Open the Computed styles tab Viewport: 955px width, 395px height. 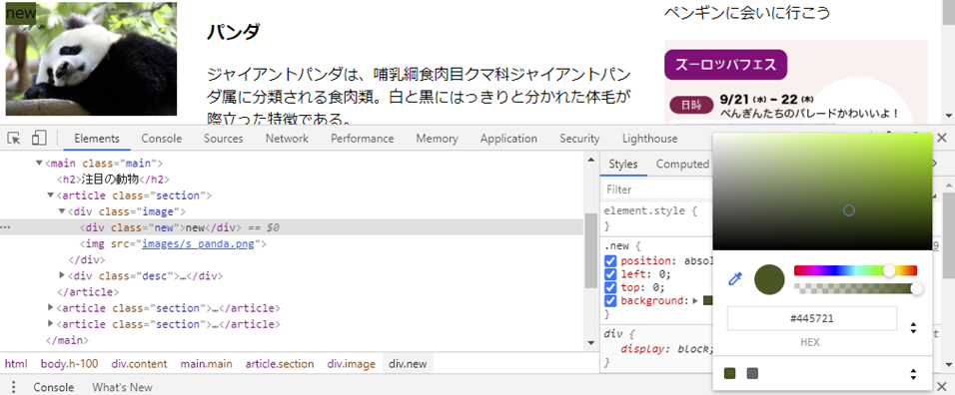682,164
